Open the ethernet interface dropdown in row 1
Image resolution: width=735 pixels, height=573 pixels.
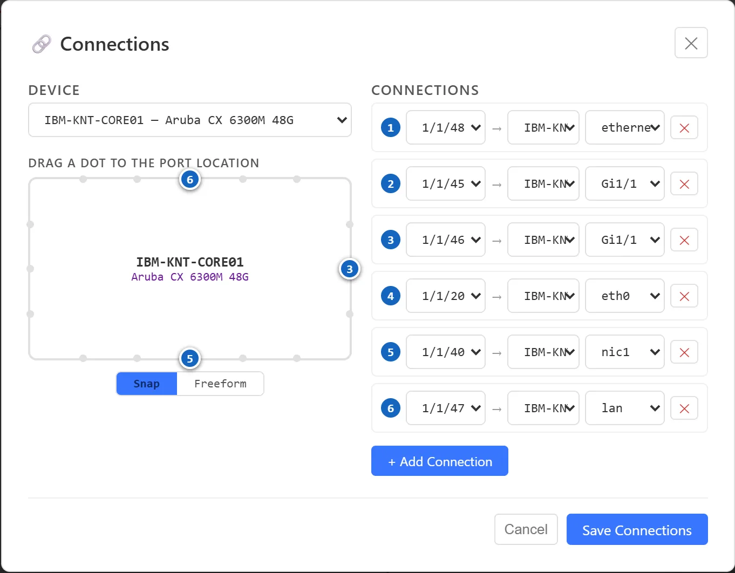625,128
